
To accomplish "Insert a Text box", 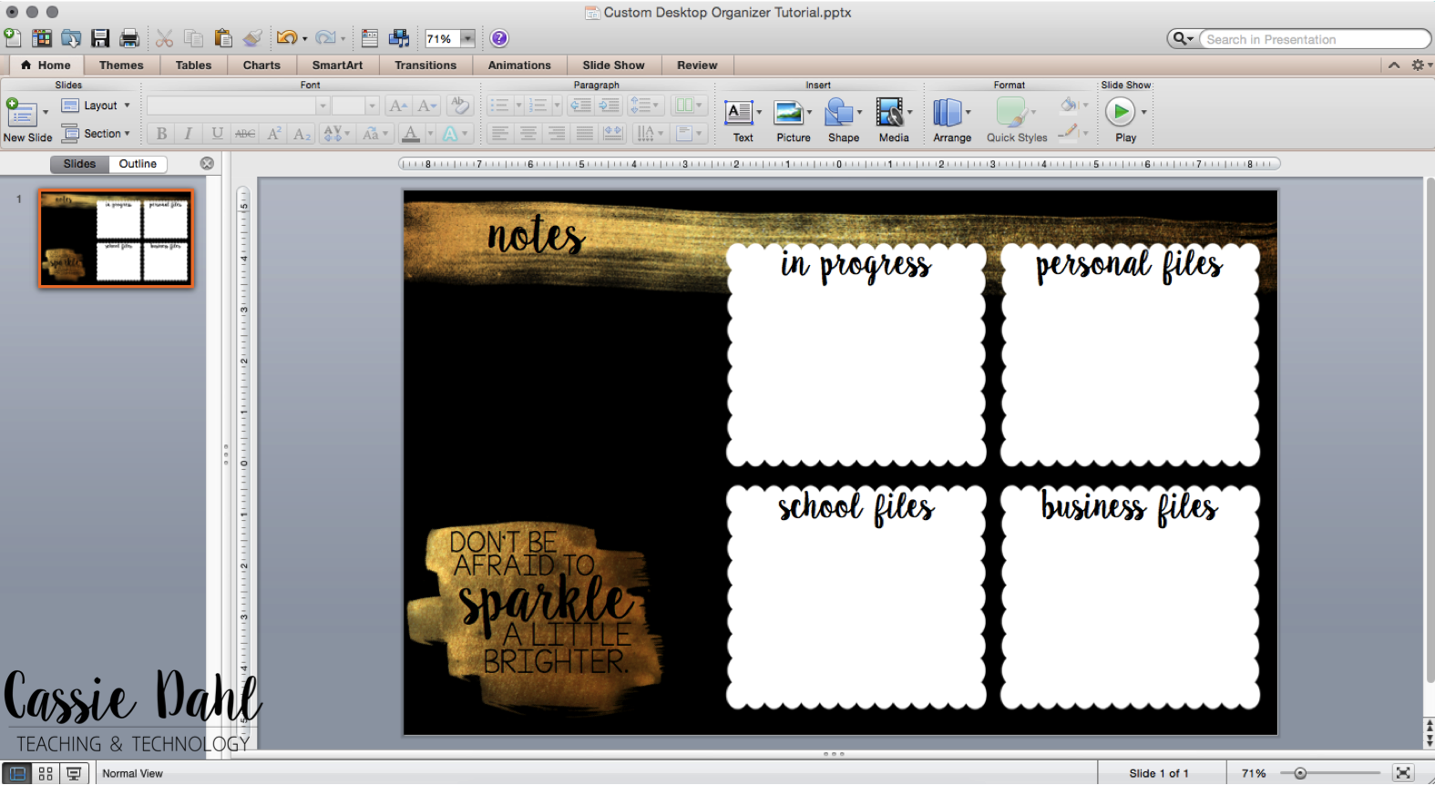I will click(743, 121).
